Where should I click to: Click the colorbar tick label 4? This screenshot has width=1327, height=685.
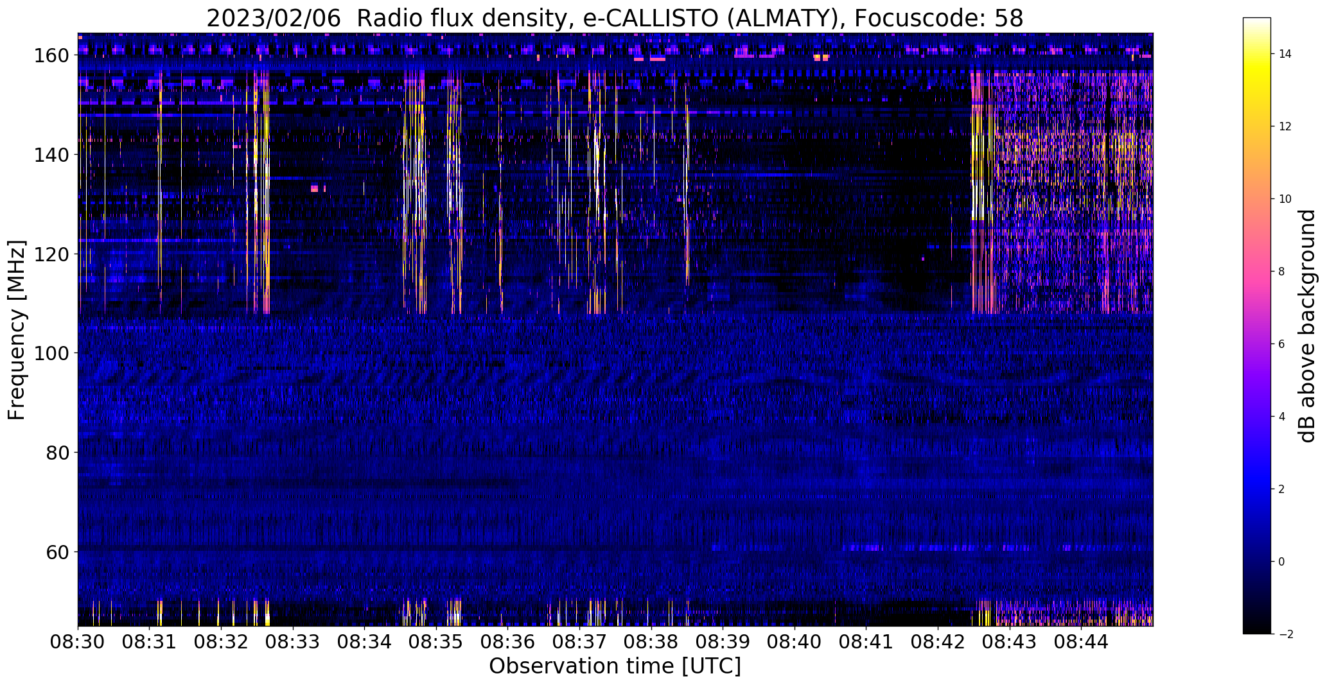[x=1282, y=417]
